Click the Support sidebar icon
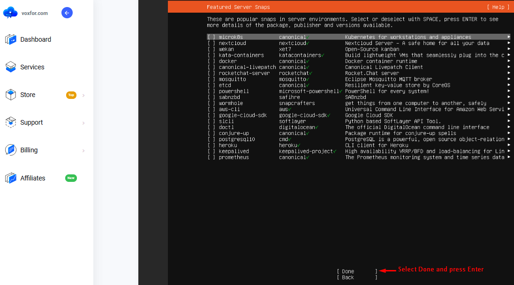This screenshot has height=285, width=514. click(10, 122)
